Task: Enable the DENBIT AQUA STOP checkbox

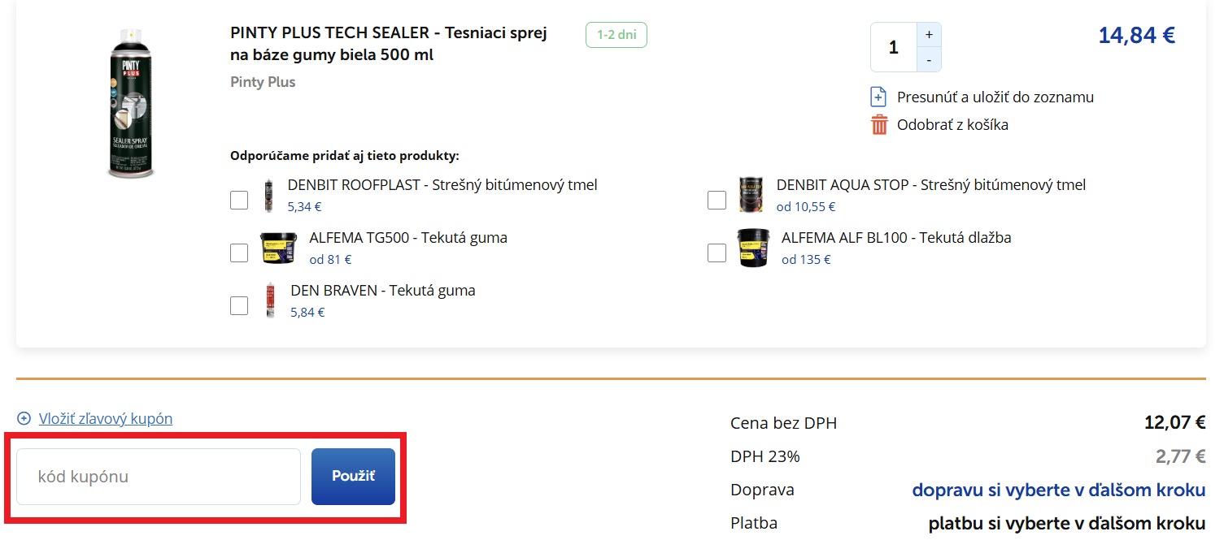Action: (717, 200)
